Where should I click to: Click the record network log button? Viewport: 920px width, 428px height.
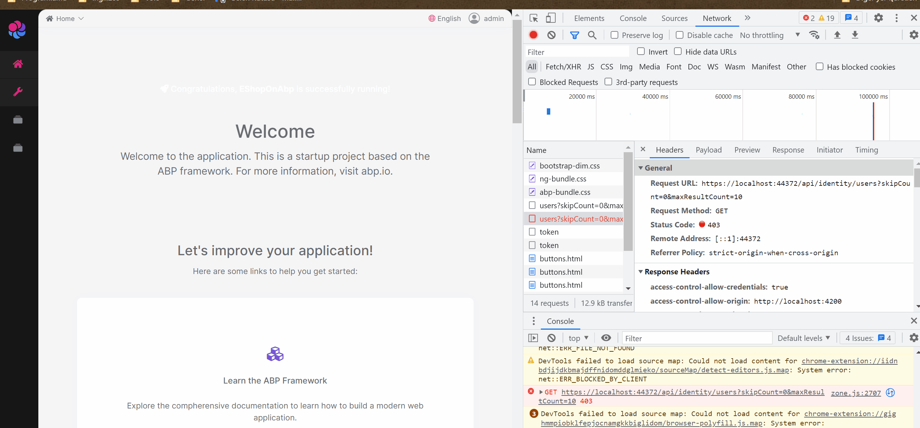[533, 35]
